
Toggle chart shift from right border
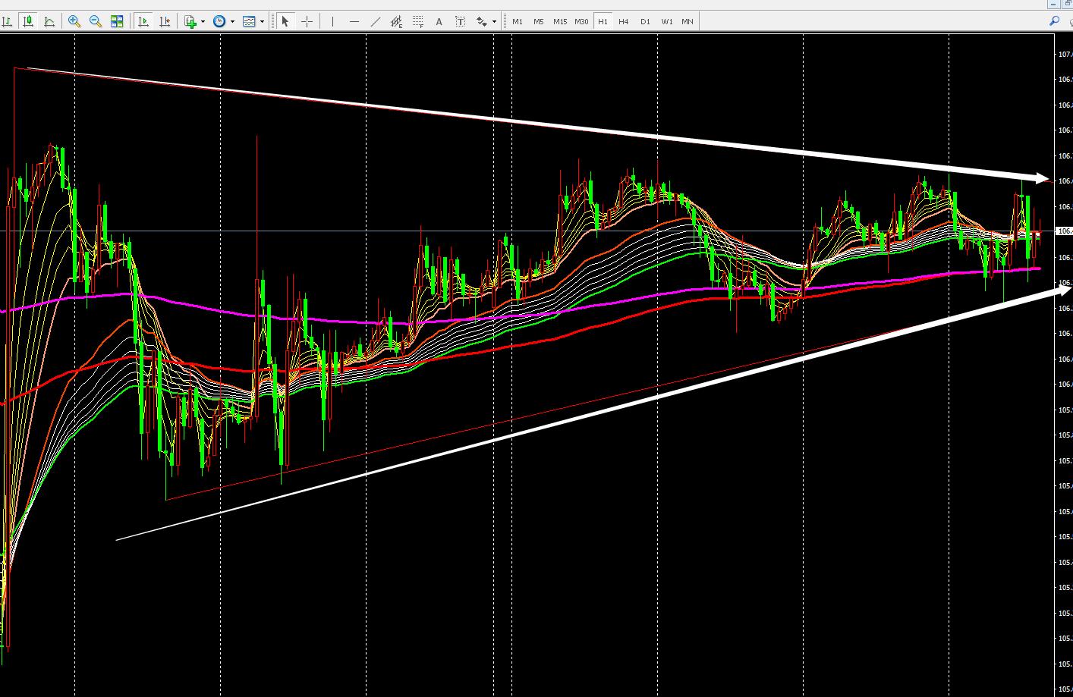coord(164,21)
